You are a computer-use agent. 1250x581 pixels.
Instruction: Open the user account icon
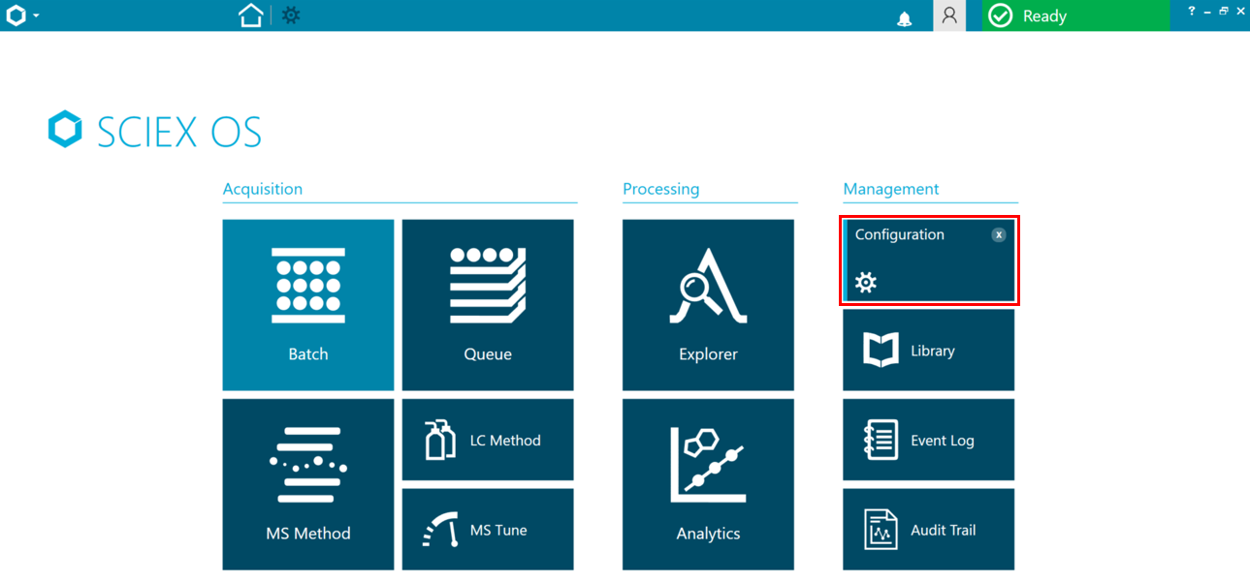point(949,15)
